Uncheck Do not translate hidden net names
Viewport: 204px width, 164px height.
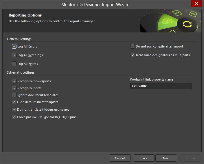14,110
